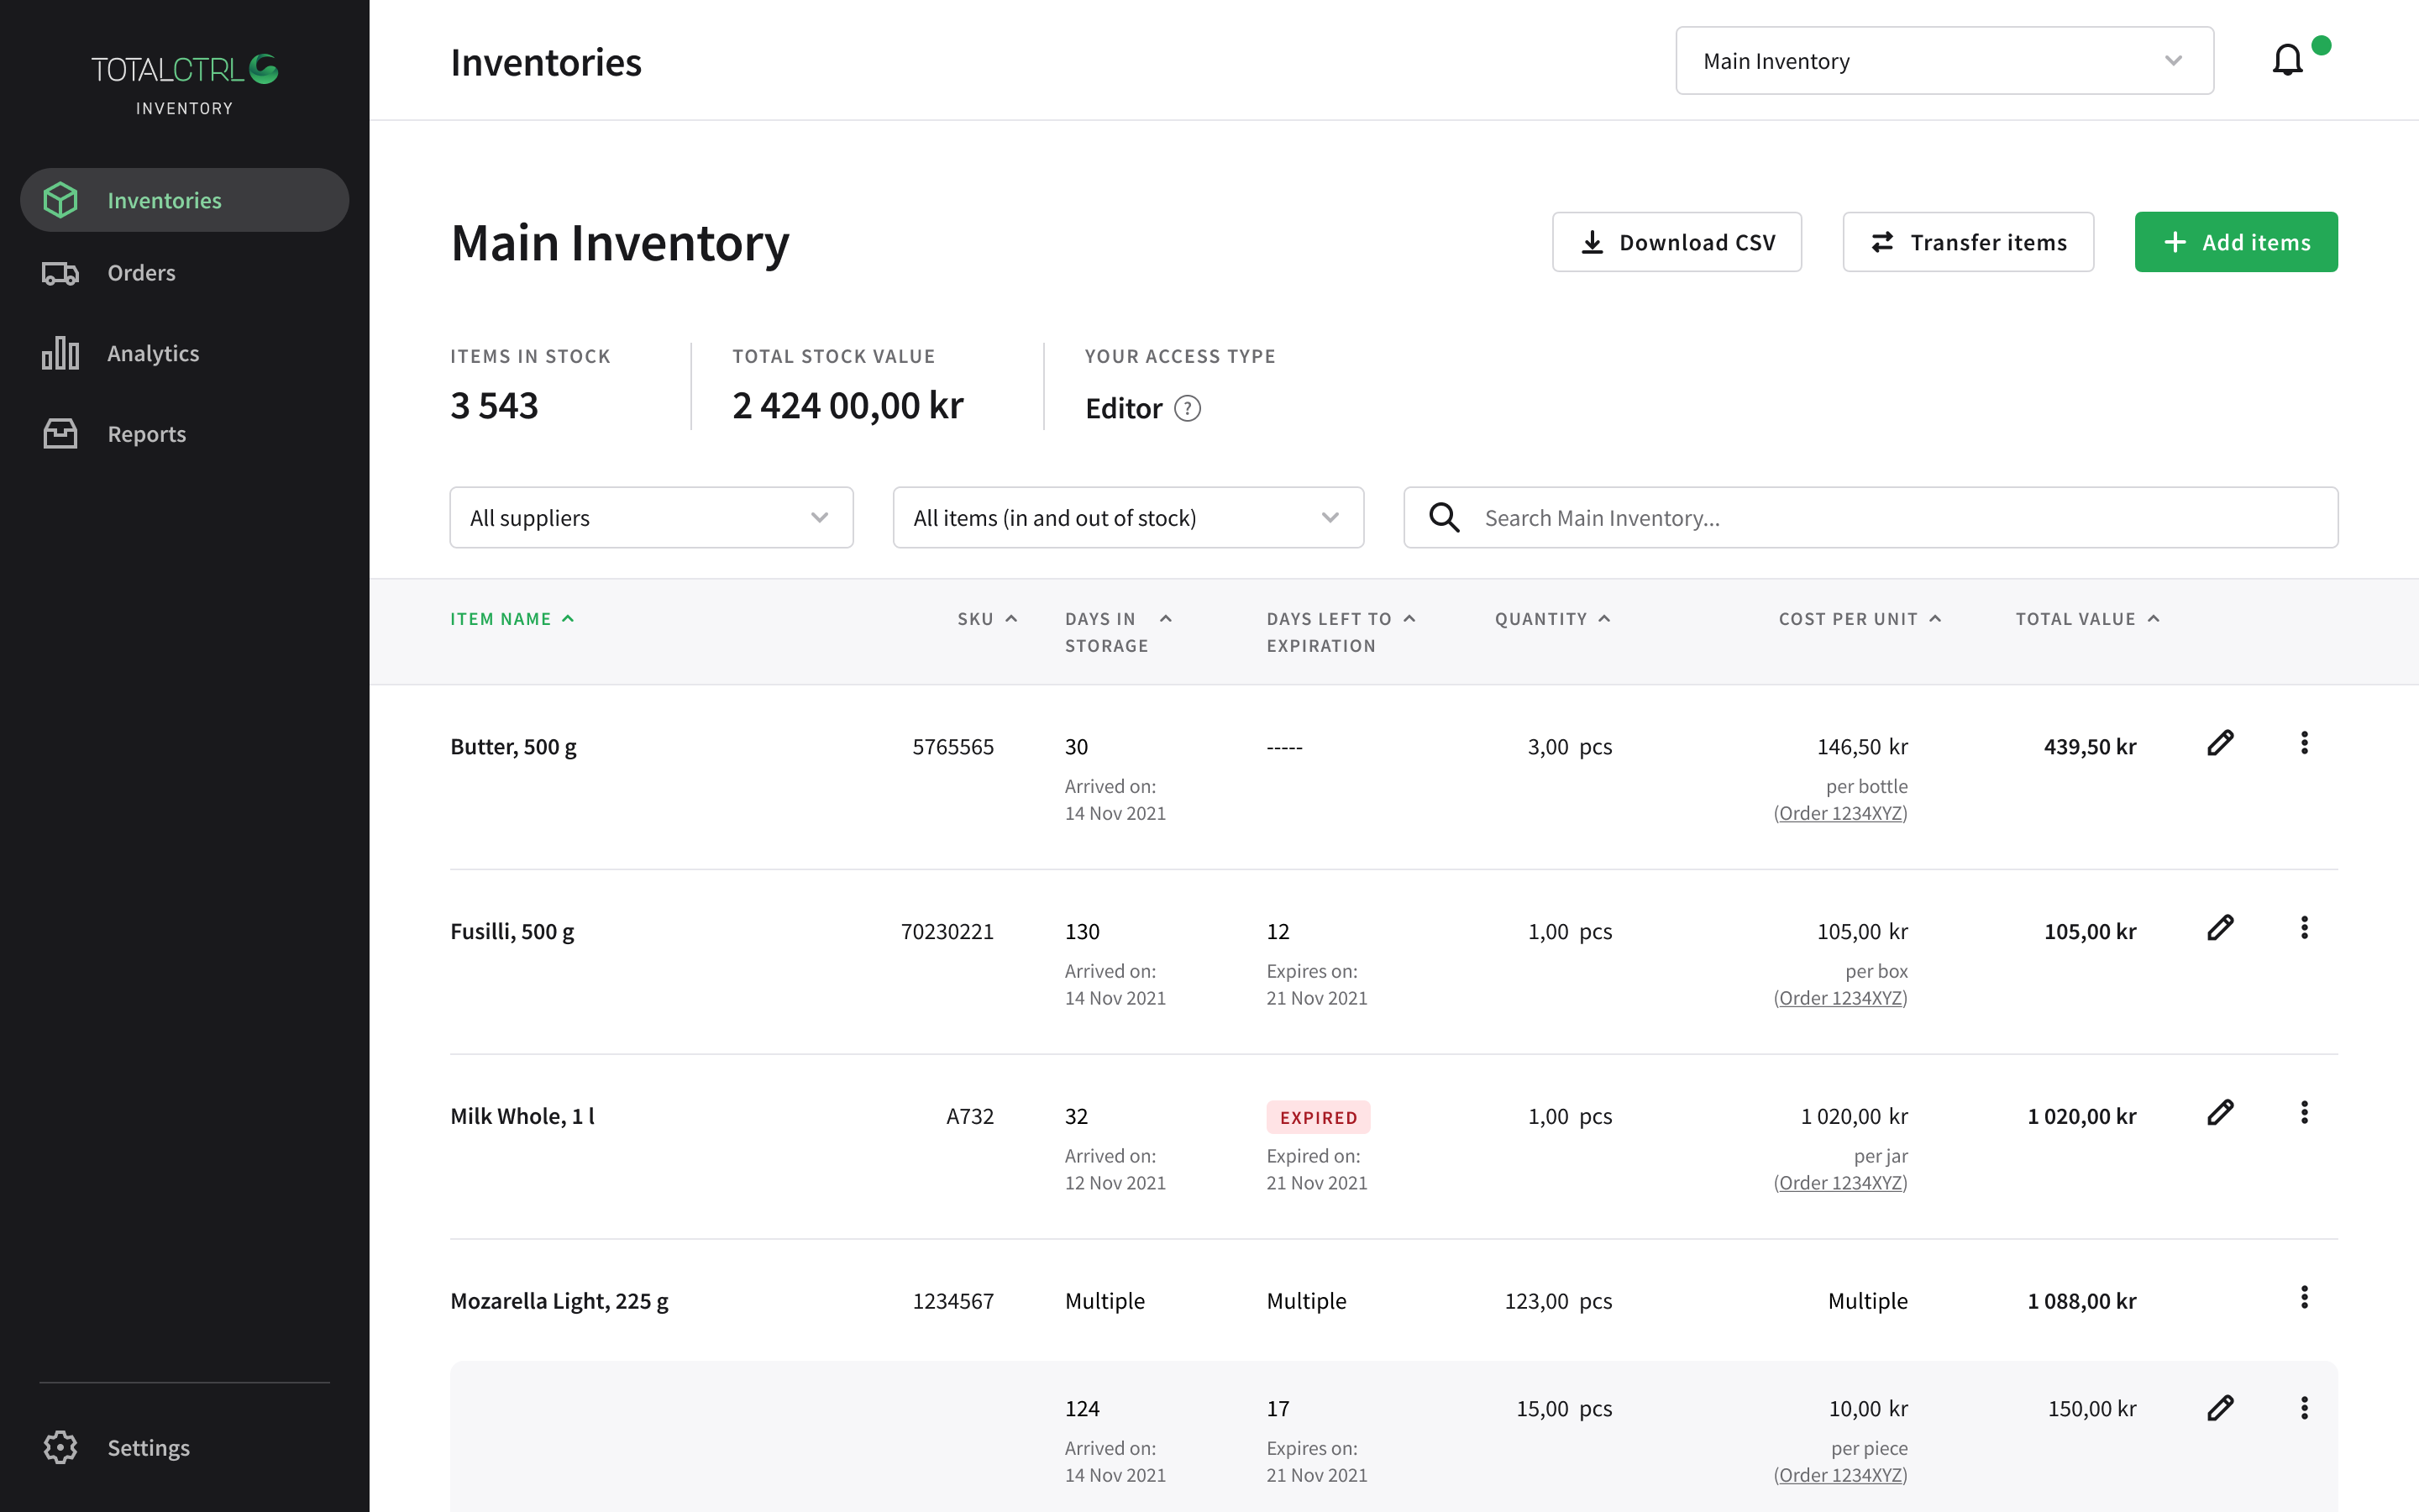Open the Fusilli row three-dot menu
2419x1512 pixels.
(2304, 928)
